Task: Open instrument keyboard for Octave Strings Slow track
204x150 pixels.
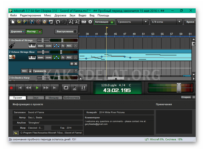Action: [x=32, y=58]
